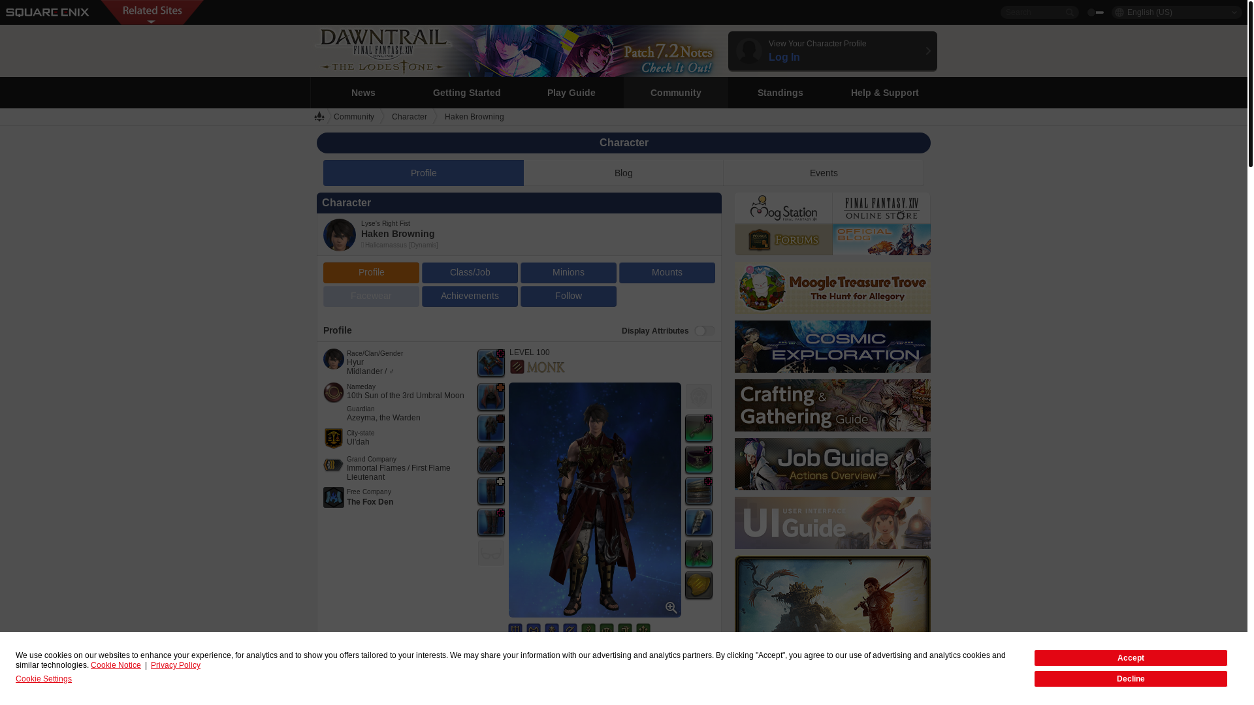Viewport: 1254px width, 705px height.
Task: Accept cookies in the banner
Action: tap(1131, 657)
